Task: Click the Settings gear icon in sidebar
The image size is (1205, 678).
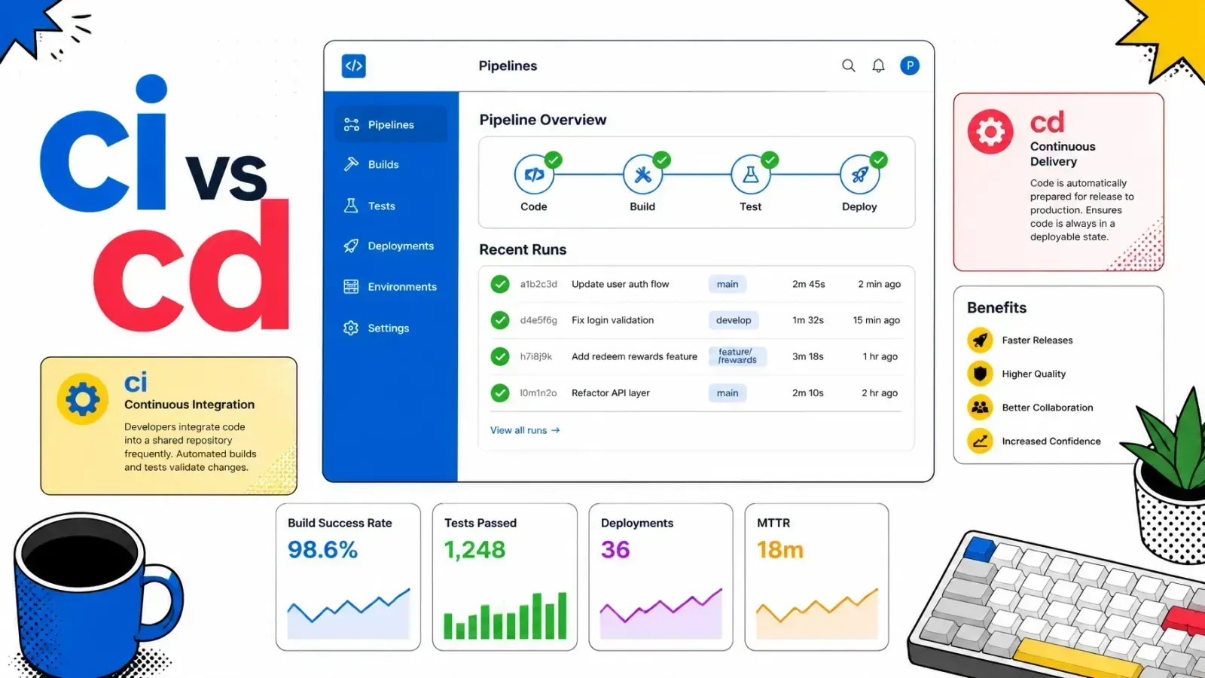Action: [351, 328]
